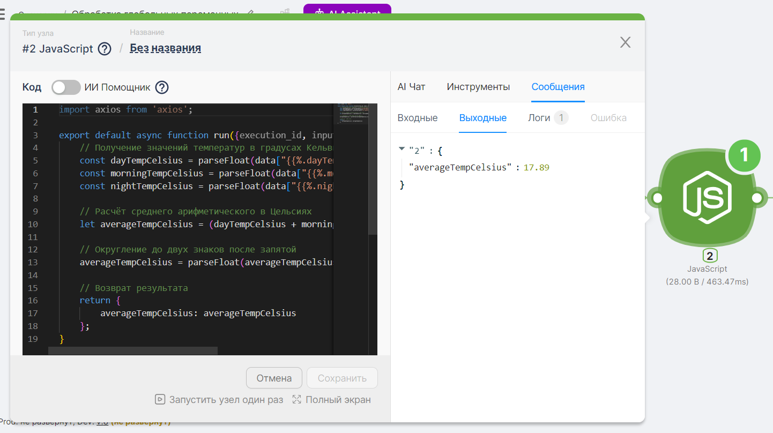Click comment 'Возврат результата' in code
Viewport: 773px width, 433px height.
133,288
